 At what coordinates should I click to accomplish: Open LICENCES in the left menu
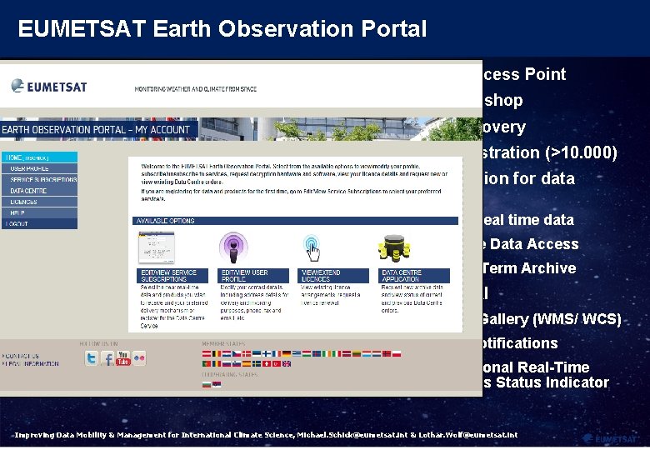click(39, 202)
